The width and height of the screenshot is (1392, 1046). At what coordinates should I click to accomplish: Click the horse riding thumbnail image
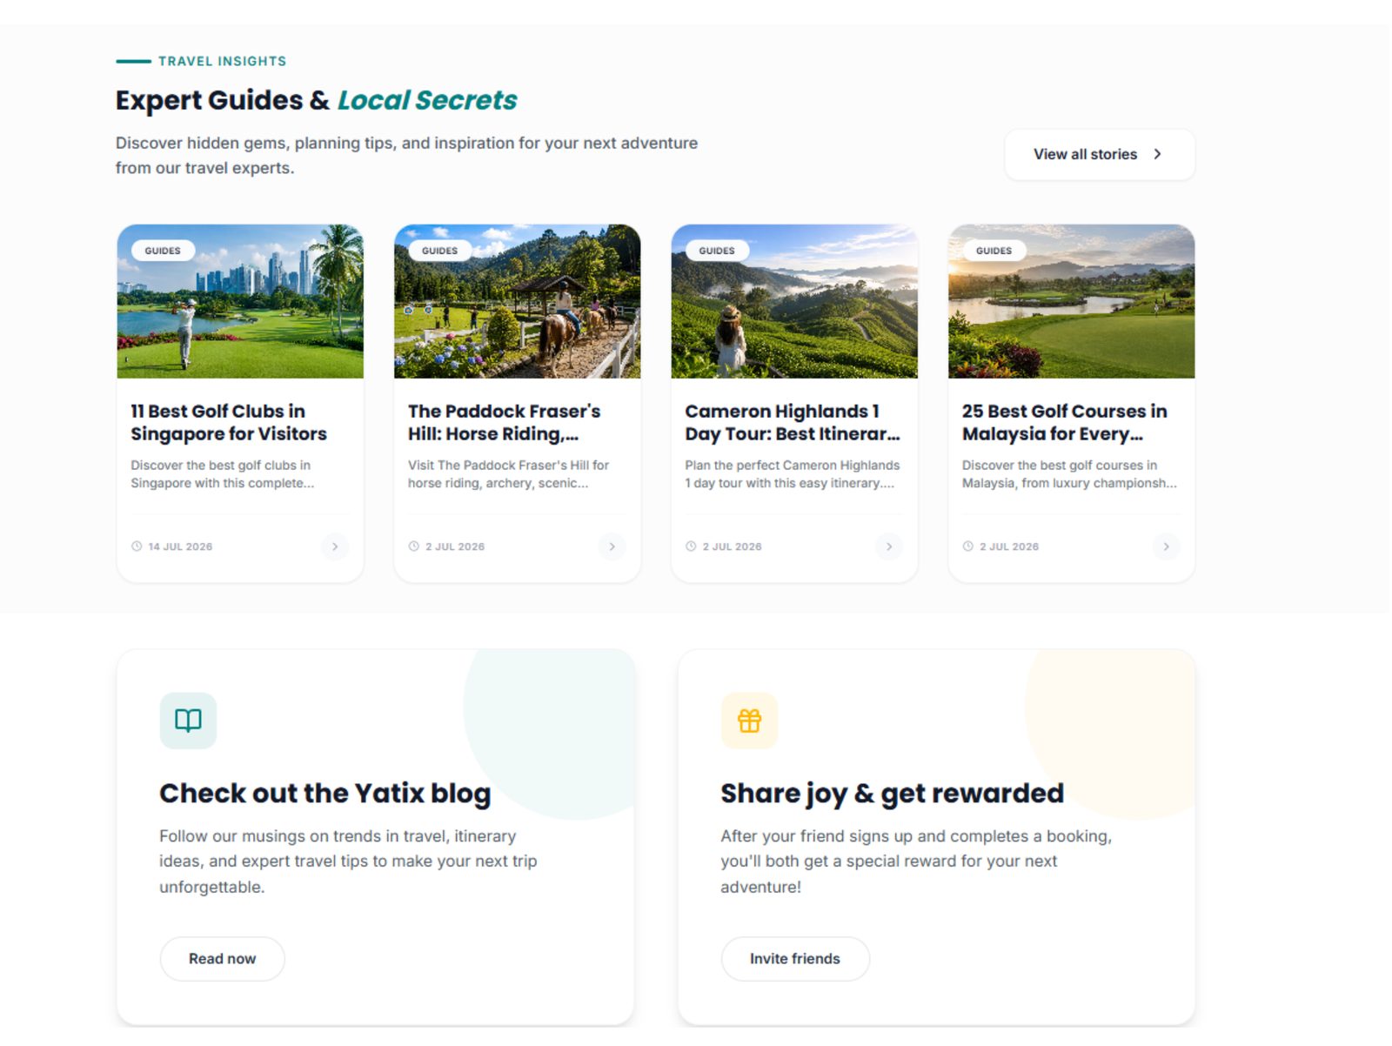(x=518, y=301)
